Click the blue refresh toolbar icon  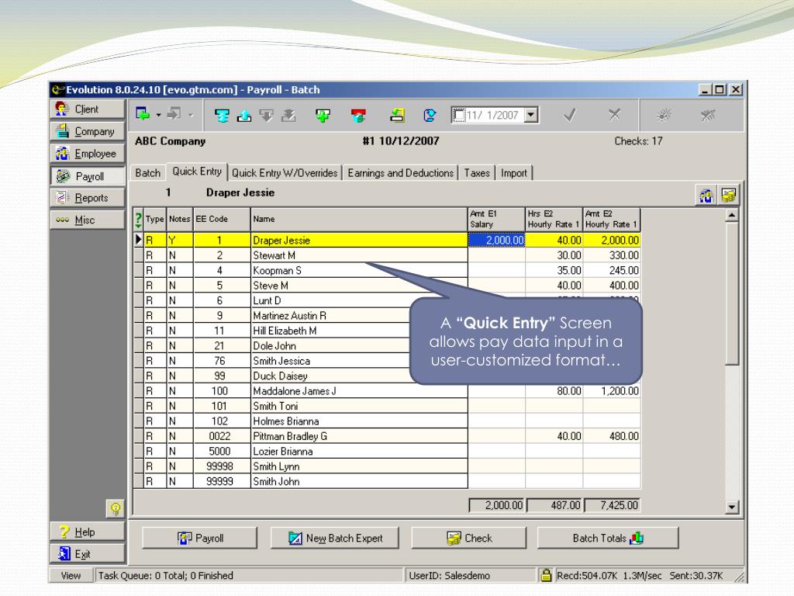click(x=430, y=116)
